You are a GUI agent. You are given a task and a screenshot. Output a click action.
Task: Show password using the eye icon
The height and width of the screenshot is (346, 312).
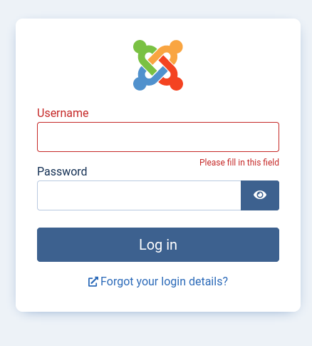click(260, 195)
